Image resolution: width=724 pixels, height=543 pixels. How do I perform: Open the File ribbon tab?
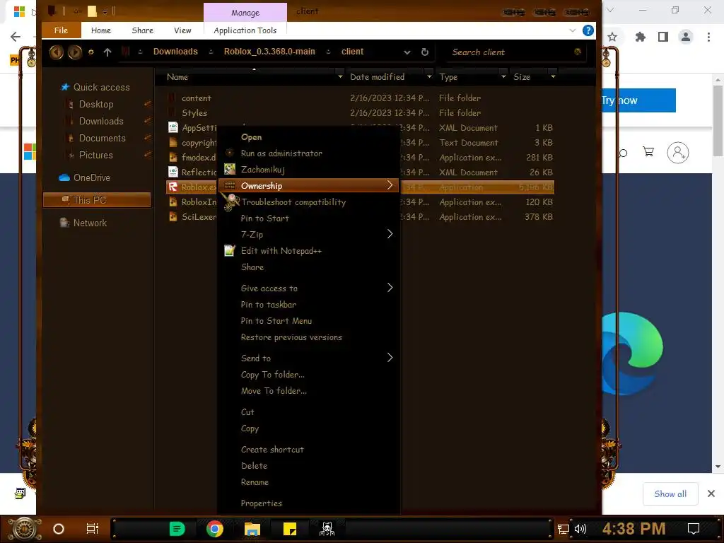pos(61,30)
